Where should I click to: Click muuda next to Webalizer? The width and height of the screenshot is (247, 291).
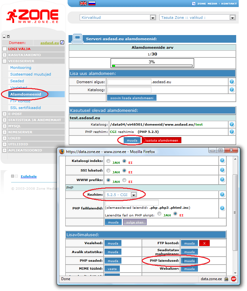pyautogui.click(x=189, y=269)
